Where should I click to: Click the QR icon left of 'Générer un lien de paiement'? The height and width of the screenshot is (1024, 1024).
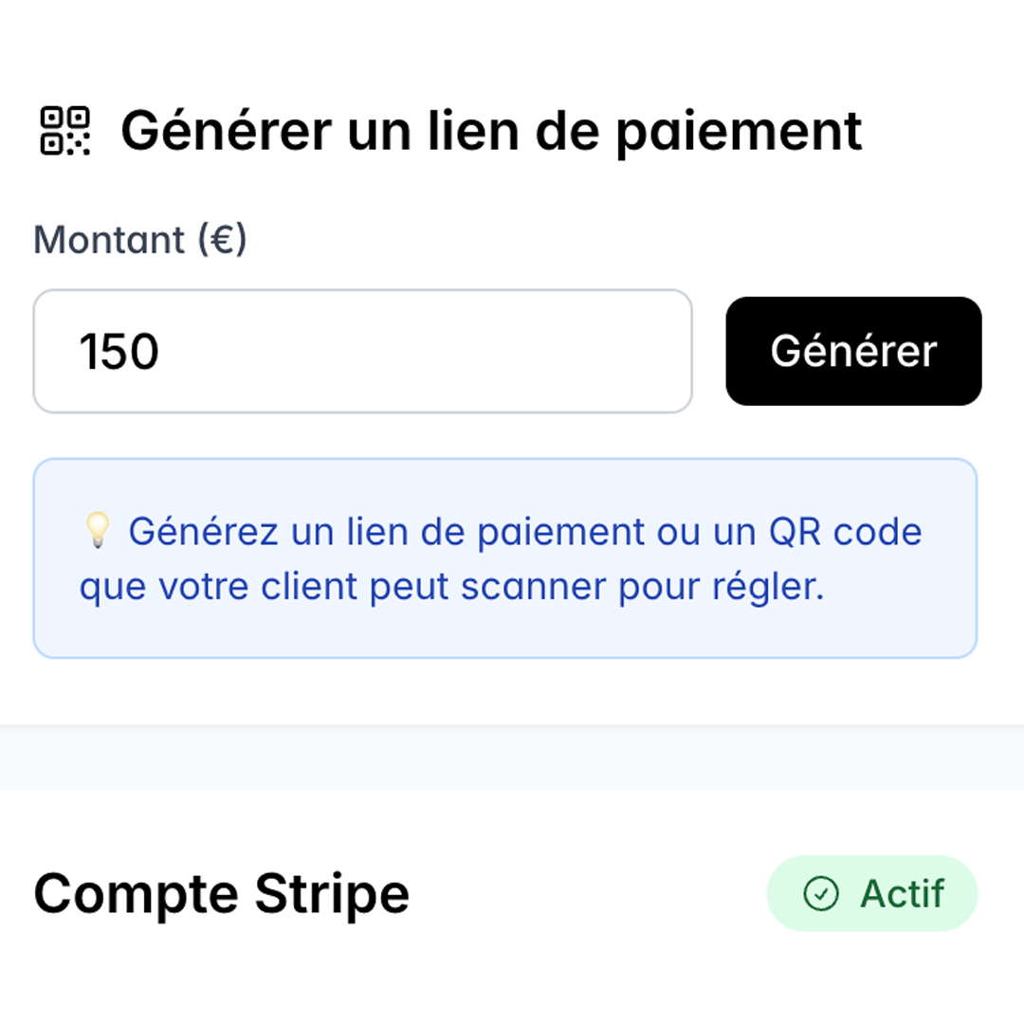(65, 131)
